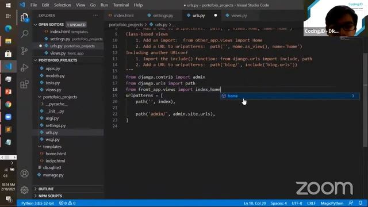
Task: Open the Search view icon
Action: [24, 34]
